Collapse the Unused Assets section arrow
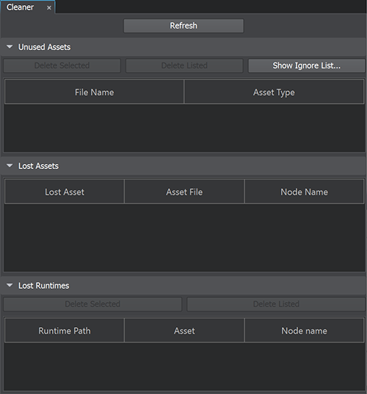This screenshot has width=367, height=394. [x=10, y=47]
